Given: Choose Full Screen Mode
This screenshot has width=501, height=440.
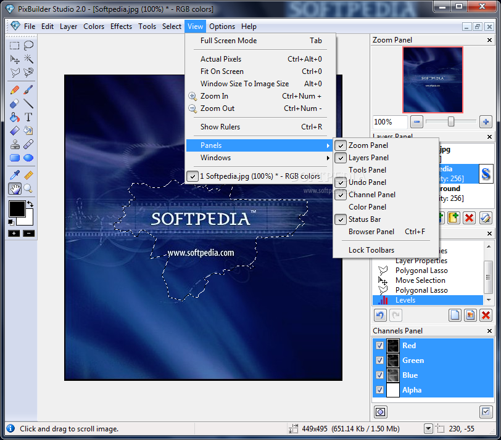Looking at the screenshot, I should pos(260,41).
